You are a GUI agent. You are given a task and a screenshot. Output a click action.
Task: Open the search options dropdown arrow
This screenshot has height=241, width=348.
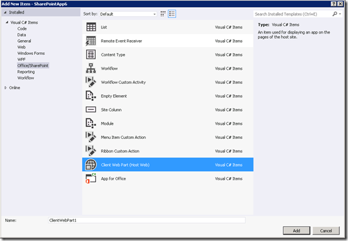pos(340,14)
